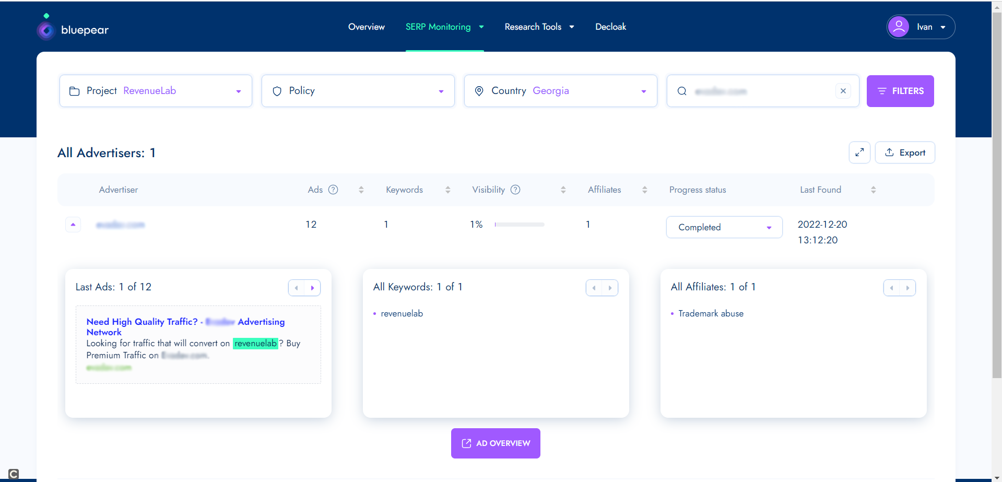The image size is (1002, 482).
Task: Sort table by Keywords column arrows
Action: [447, 190]
